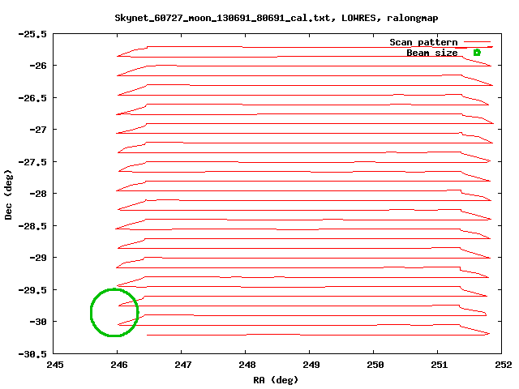Click the -28 tick label on Dec axis
The image size is (519, 389).
36,194
